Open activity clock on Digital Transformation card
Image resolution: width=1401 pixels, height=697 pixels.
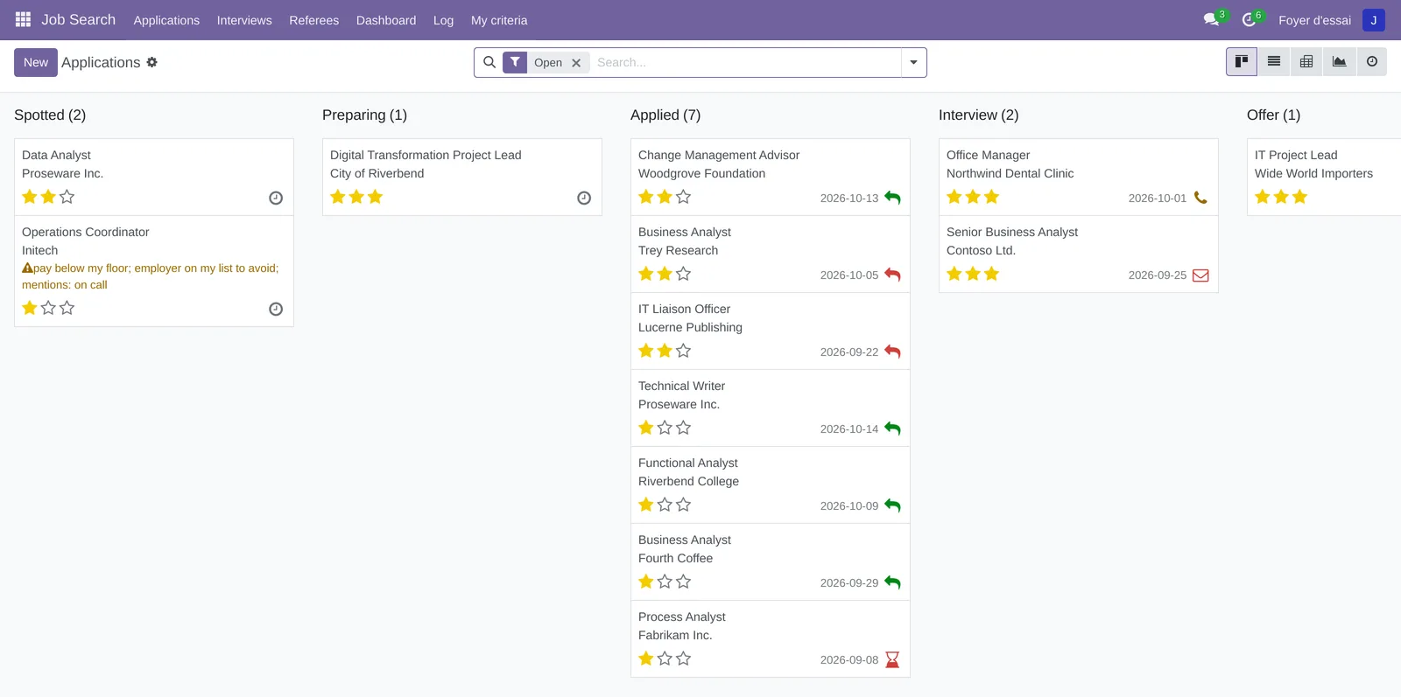(x=584, y=199)
